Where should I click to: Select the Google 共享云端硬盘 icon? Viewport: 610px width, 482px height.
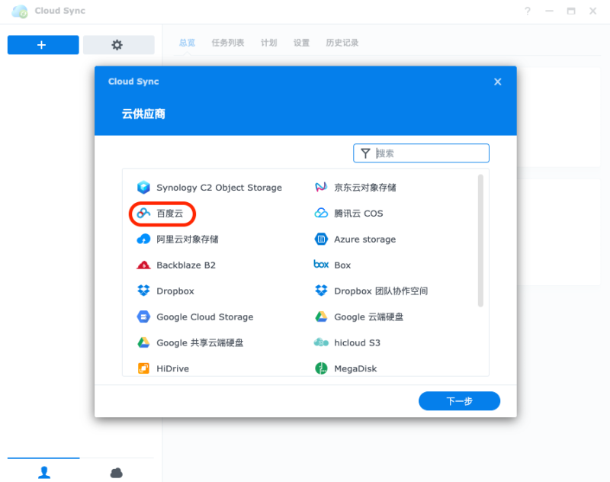[143, 342]
